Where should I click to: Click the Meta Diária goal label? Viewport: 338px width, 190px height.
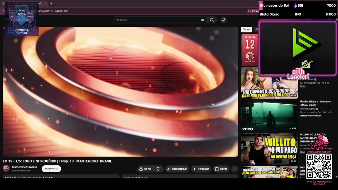pyautogui.click(x=270, y=14)
